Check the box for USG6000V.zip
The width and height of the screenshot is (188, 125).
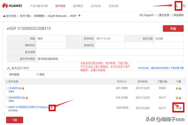(x=7, y=97)
